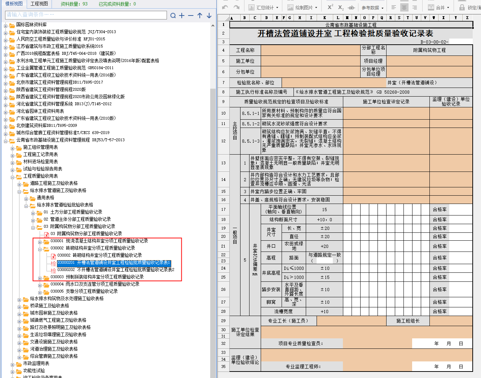
Task: Open the 汇总统计 summary statistics tool
Action: pyautogui.click(x=263, y=7)
